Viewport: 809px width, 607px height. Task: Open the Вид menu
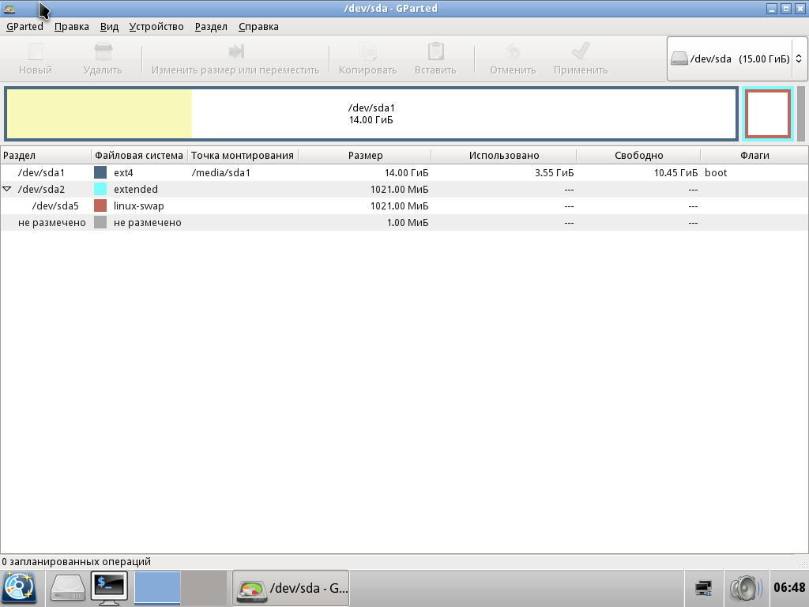point(109,26)
